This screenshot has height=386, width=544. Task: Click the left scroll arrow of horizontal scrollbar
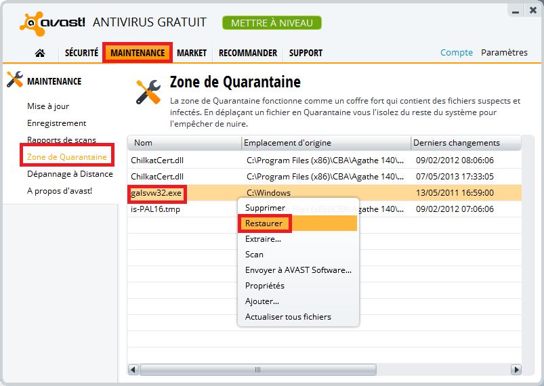click(x=133, y=370)
